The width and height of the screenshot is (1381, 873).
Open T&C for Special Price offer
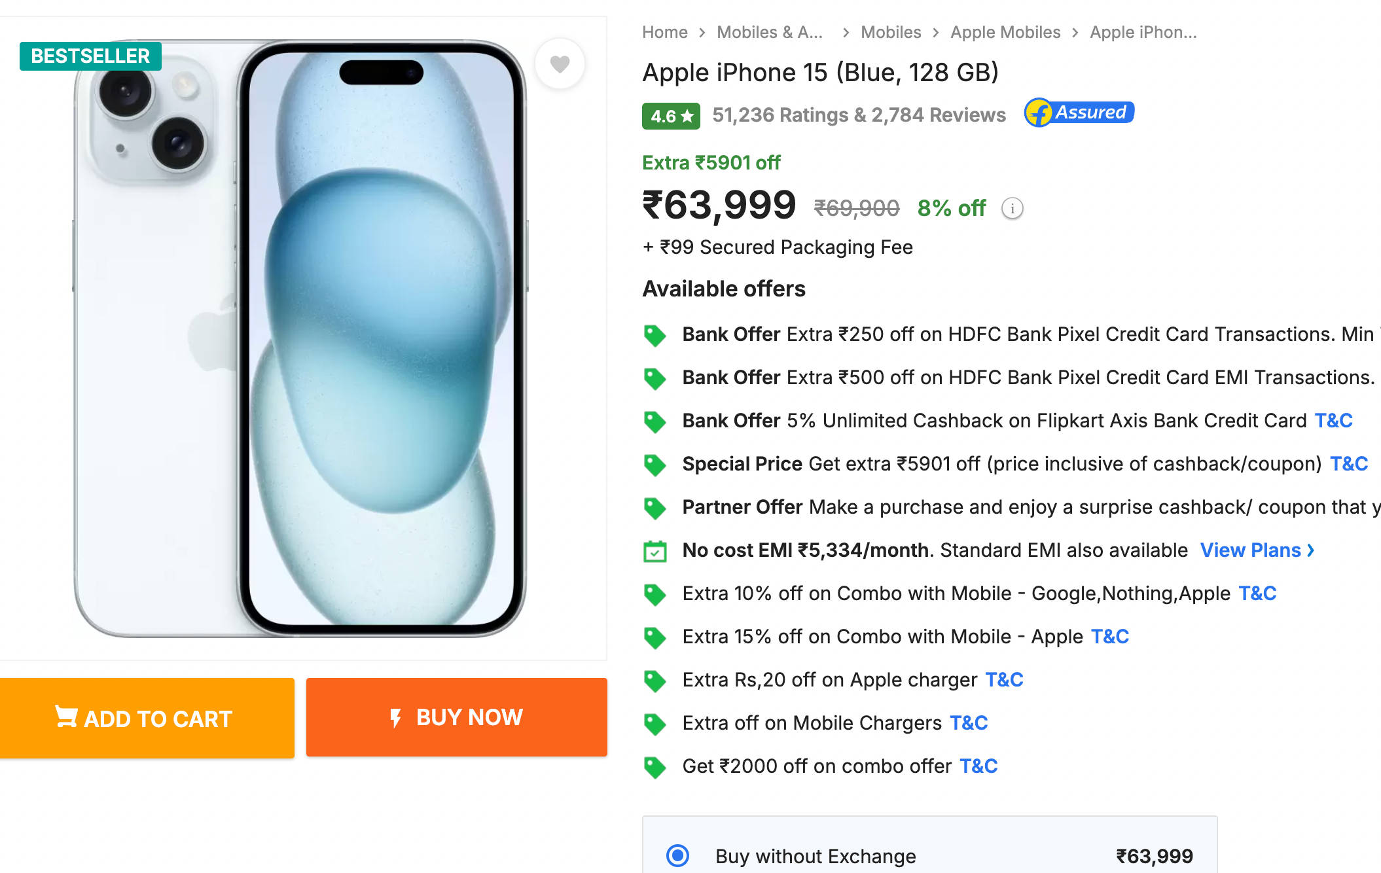[x=1349, y=463]
